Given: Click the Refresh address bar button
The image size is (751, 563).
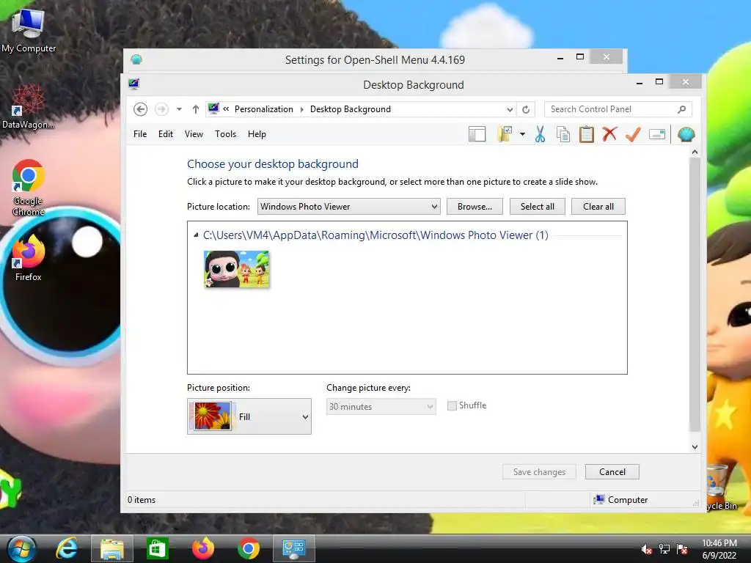Looking at the screenshot, I should (x=526, y=109).
